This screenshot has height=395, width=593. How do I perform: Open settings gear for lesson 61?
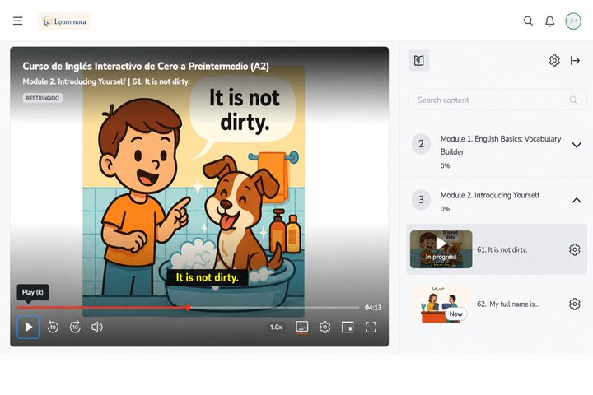(575, 249)
